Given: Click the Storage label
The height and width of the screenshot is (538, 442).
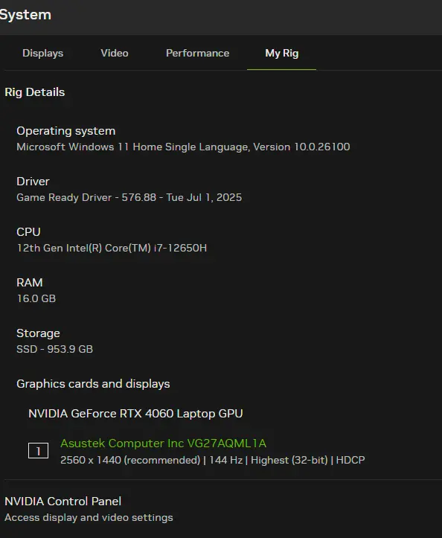Looking at the screenshot, I should [x=38, y=333].
